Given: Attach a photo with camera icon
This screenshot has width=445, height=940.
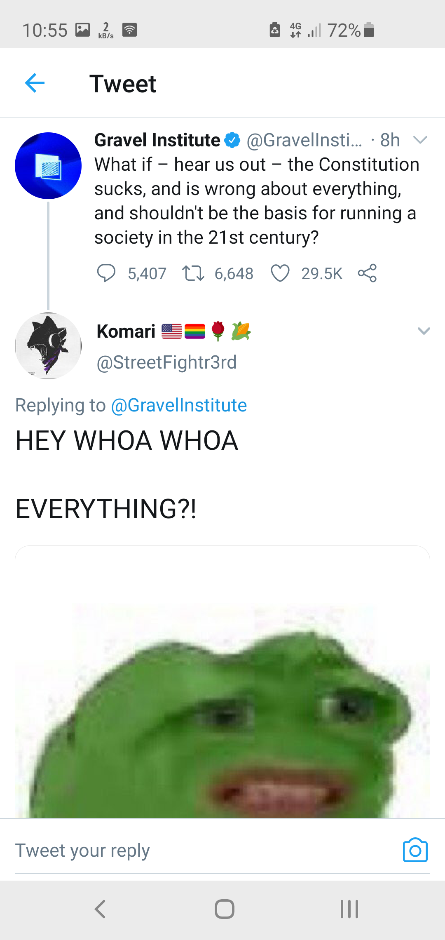Looking at the screenshot, I should [x=415, y=850].
